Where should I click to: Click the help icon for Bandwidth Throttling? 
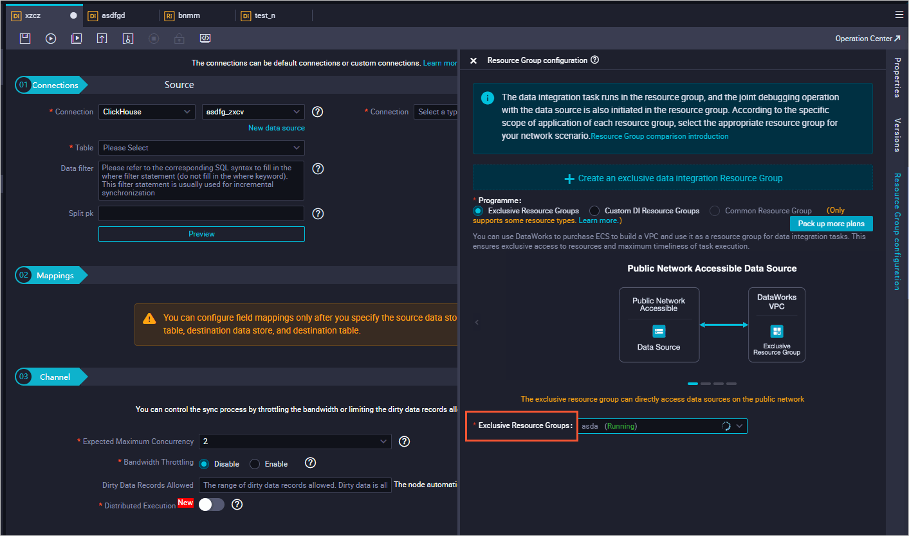click(x=310, y=463)
